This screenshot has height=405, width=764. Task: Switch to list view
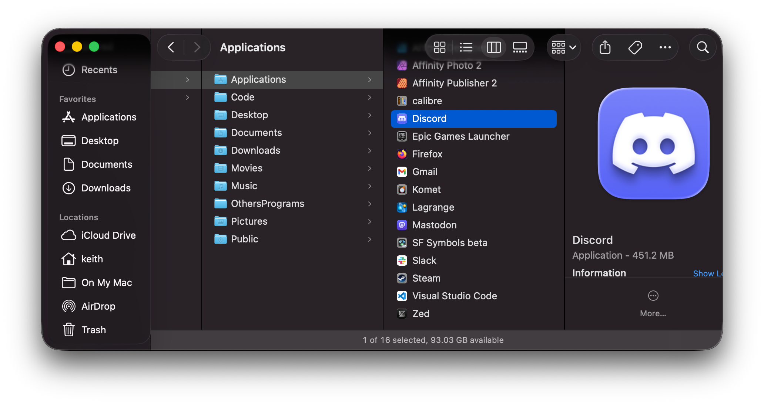pyautogui.click(x=466, y=47)
